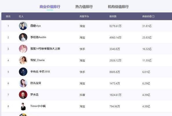Click 淘宝 platform in 雪梨_Cherie row

click(x=82, y=61)
